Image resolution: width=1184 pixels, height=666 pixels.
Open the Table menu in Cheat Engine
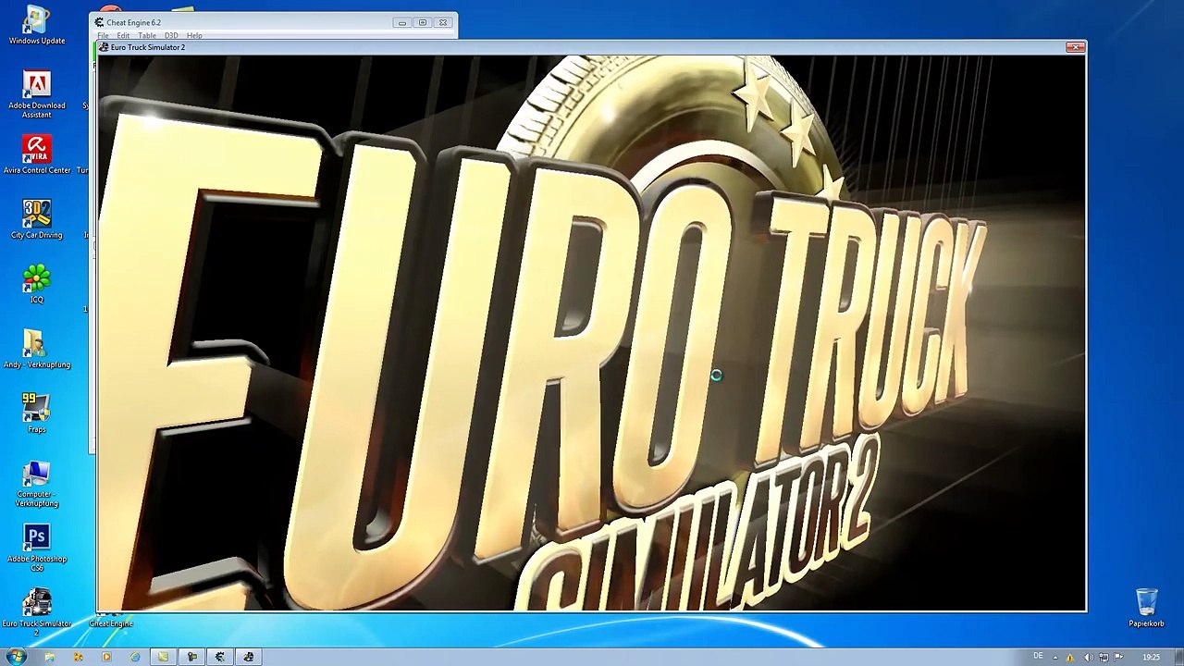point(147,35)
